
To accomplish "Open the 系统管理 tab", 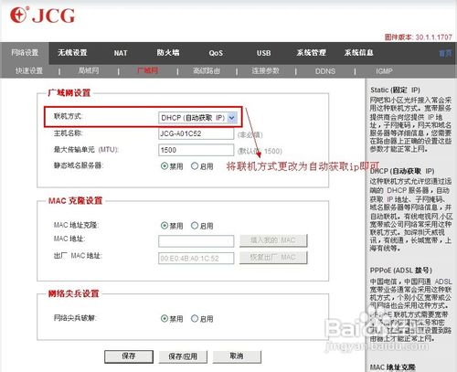I will pyautogui.click(x=312, y=53).
